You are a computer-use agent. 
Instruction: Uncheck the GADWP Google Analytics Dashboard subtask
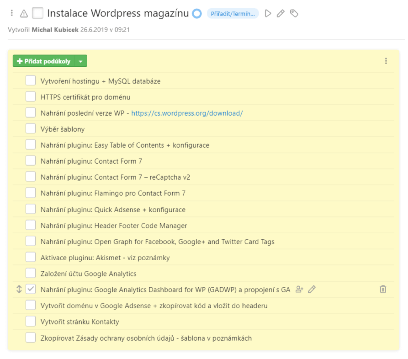[x=30, y=289]
